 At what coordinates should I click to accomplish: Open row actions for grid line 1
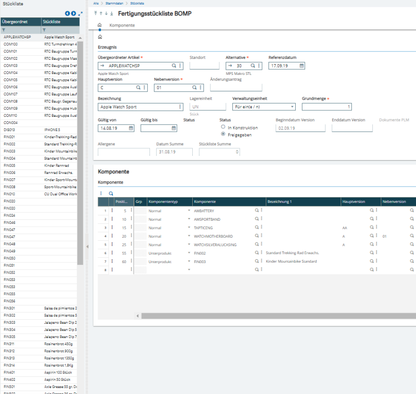112,210
